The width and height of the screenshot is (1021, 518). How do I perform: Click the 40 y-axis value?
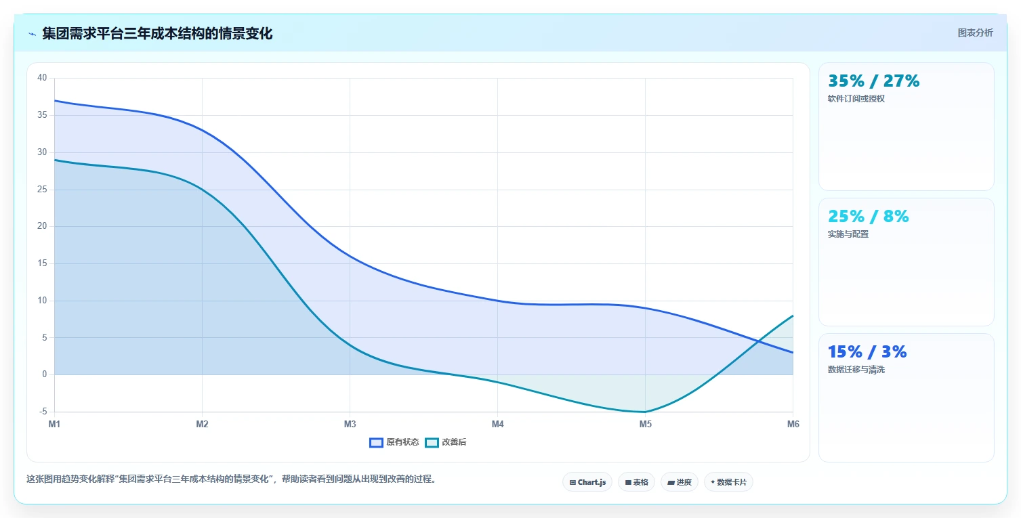(42, 78)
